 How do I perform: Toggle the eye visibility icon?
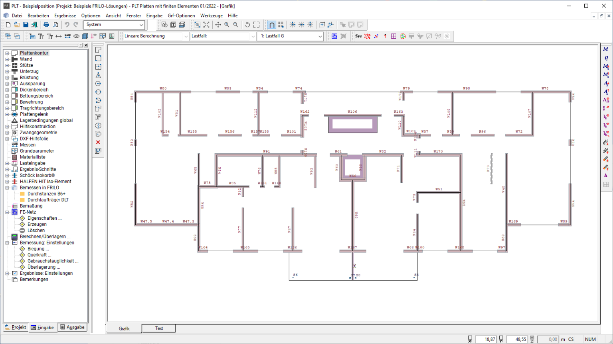[76, 36]
